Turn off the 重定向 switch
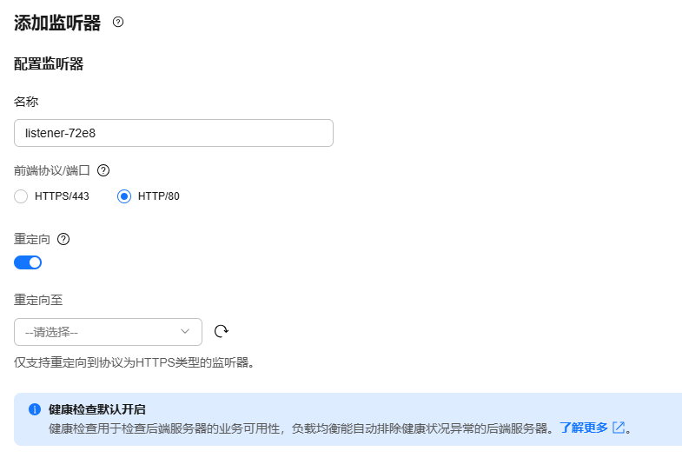 click(28, 262)
